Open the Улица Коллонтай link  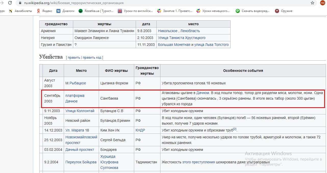[80, 111]
